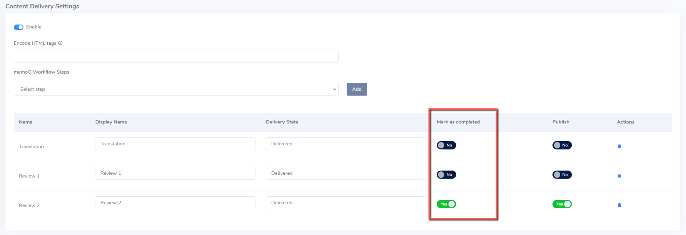Viewport: 686px width, 235px height.
Task: Delete the Review 1 workflow step
Action: pos(619,176)
